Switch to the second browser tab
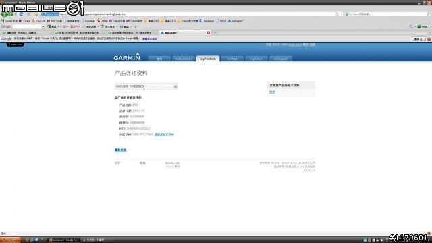Image resolution: width=432 pixels, height=243 pixels. tap(79, 33)
